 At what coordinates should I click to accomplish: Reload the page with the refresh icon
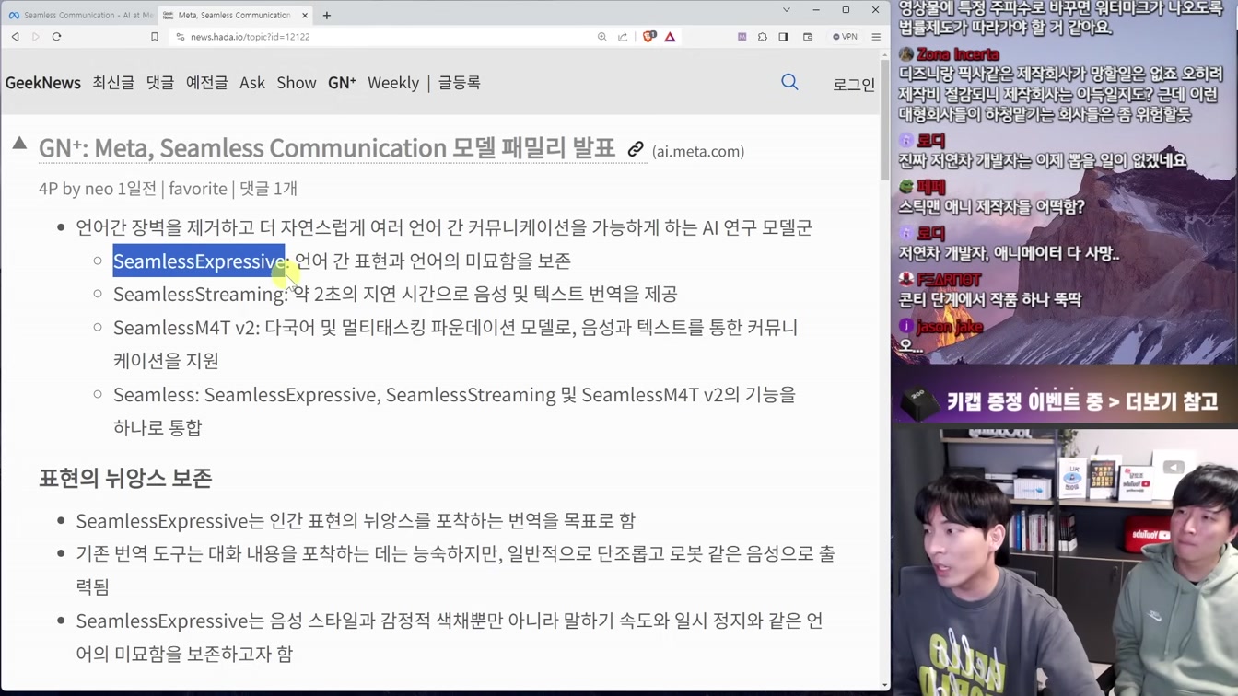click(56, 37)
